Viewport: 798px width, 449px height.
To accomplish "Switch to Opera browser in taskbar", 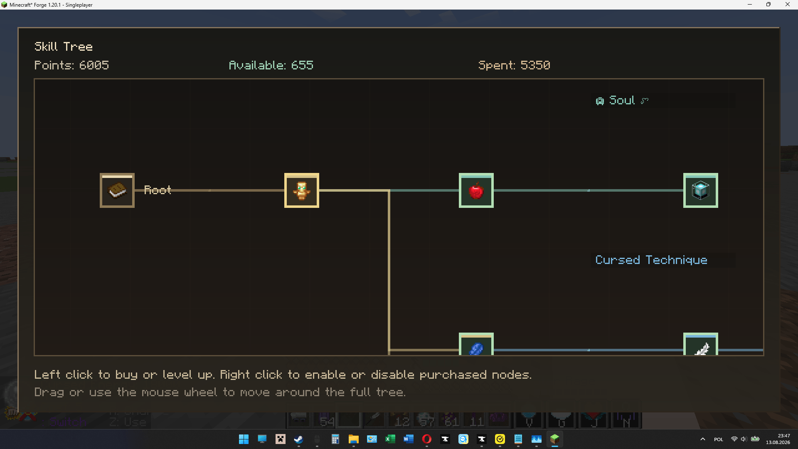I will click(426, 439).
